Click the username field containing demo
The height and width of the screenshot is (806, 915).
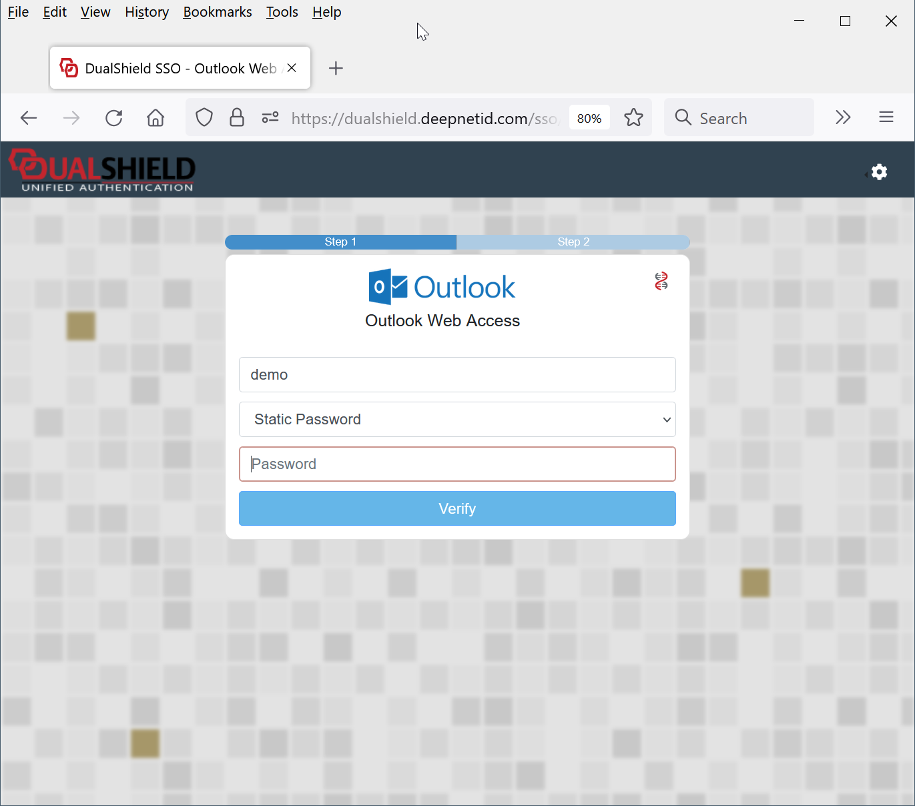[457, 374]
